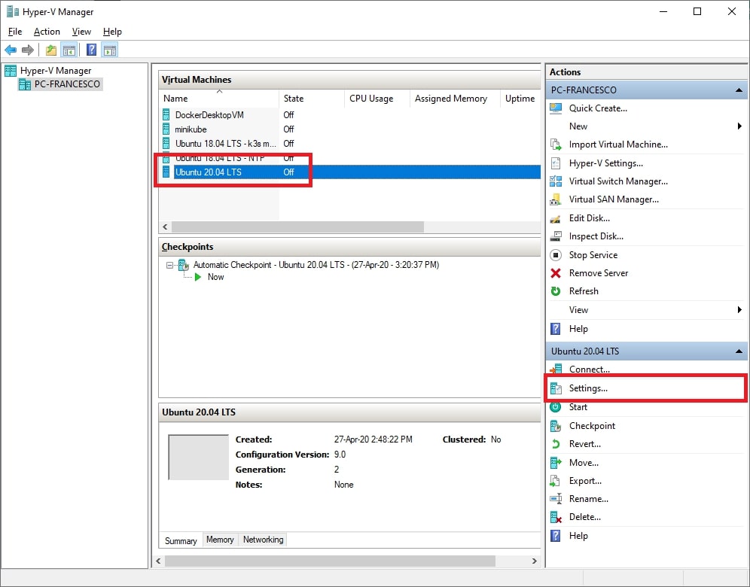750x587 pixels.
Task: Sort virtual machines by Name column
Action: click(219, 99)
